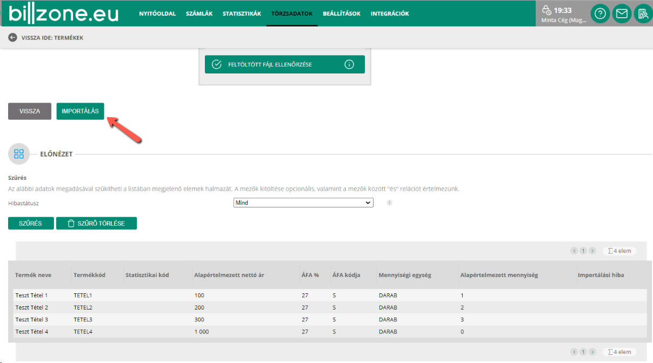Select the Teszt Tétel 3 row name

point(32,319)
